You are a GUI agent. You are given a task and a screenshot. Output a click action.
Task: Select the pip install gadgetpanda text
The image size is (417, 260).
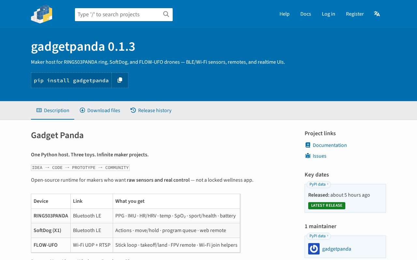coord(71,80)
